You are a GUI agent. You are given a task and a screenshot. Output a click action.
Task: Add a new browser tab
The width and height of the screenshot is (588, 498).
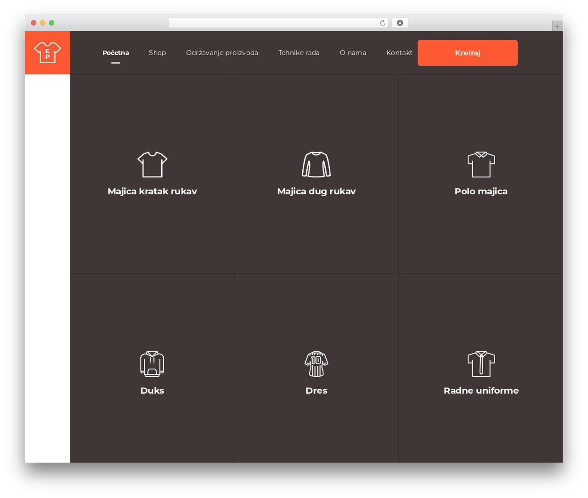(557, 26)
